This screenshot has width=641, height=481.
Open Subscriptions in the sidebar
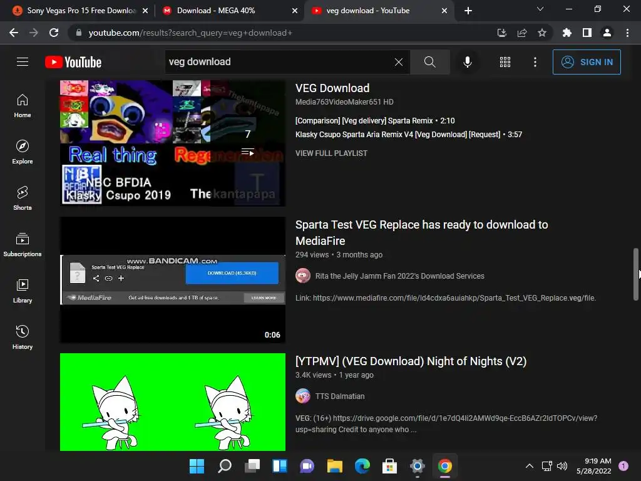pos(23,244)
